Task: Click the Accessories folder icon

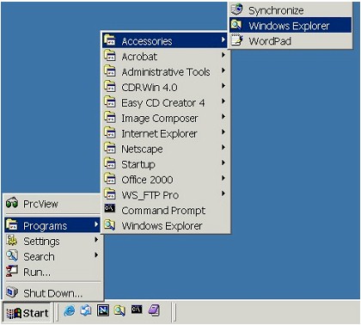Action: [110, 40]
